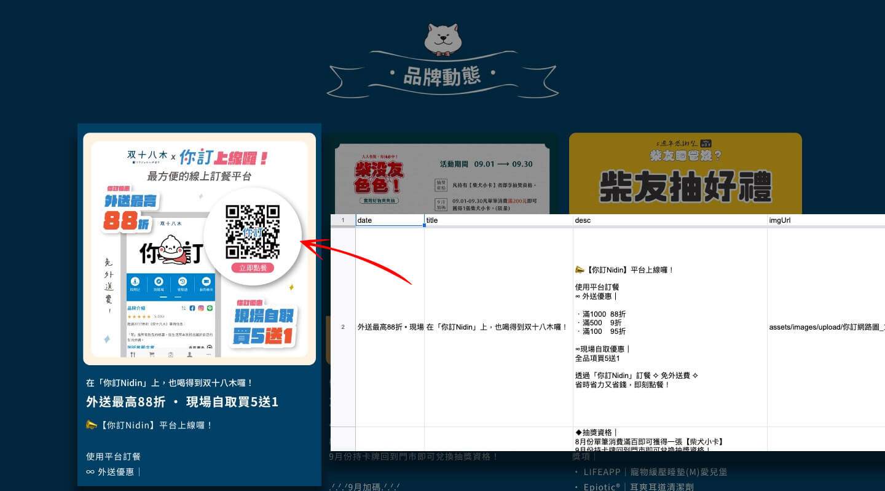Image resolution: width=885 pixels, height=491 pixels.
Task: Click the Facebook icon in the phone mockup
Action: 192,307
